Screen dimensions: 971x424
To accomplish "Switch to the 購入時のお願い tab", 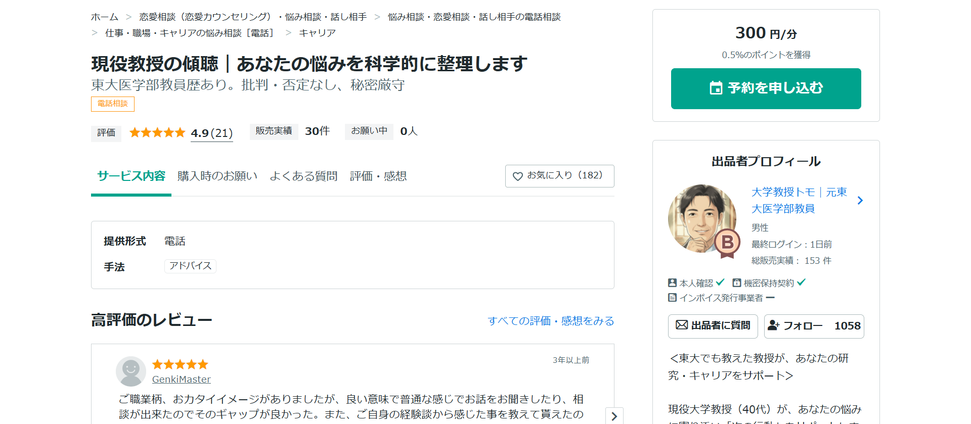I will click(217, 176).
